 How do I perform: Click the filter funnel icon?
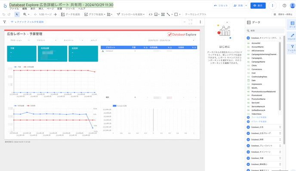pos(5,22)
